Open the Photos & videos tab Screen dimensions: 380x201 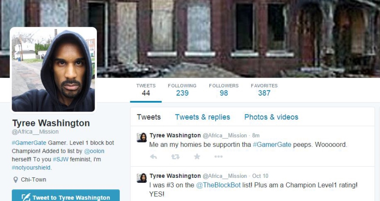271,117
